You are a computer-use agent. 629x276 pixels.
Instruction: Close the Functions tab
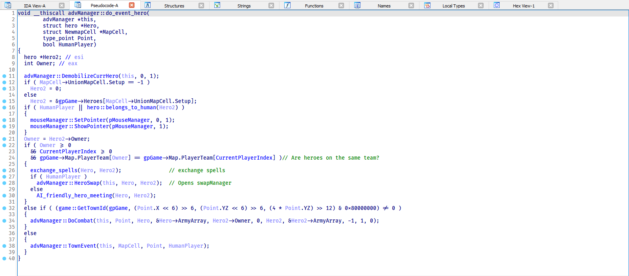pyautogui.click(x=341, y=6)
